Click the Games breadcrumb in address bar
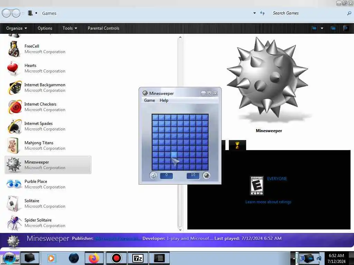 [x=49, y=13]
